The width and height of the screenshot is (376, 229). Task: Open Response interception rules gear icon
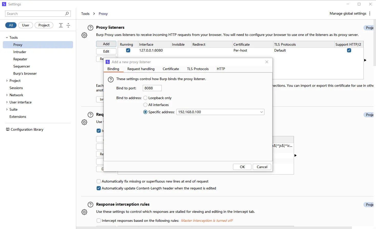[x=84, y=212]
